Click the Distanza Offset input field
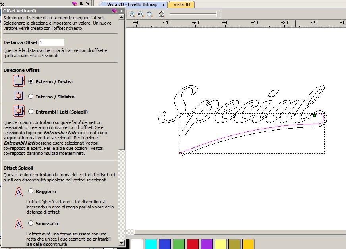 (52, 42)
